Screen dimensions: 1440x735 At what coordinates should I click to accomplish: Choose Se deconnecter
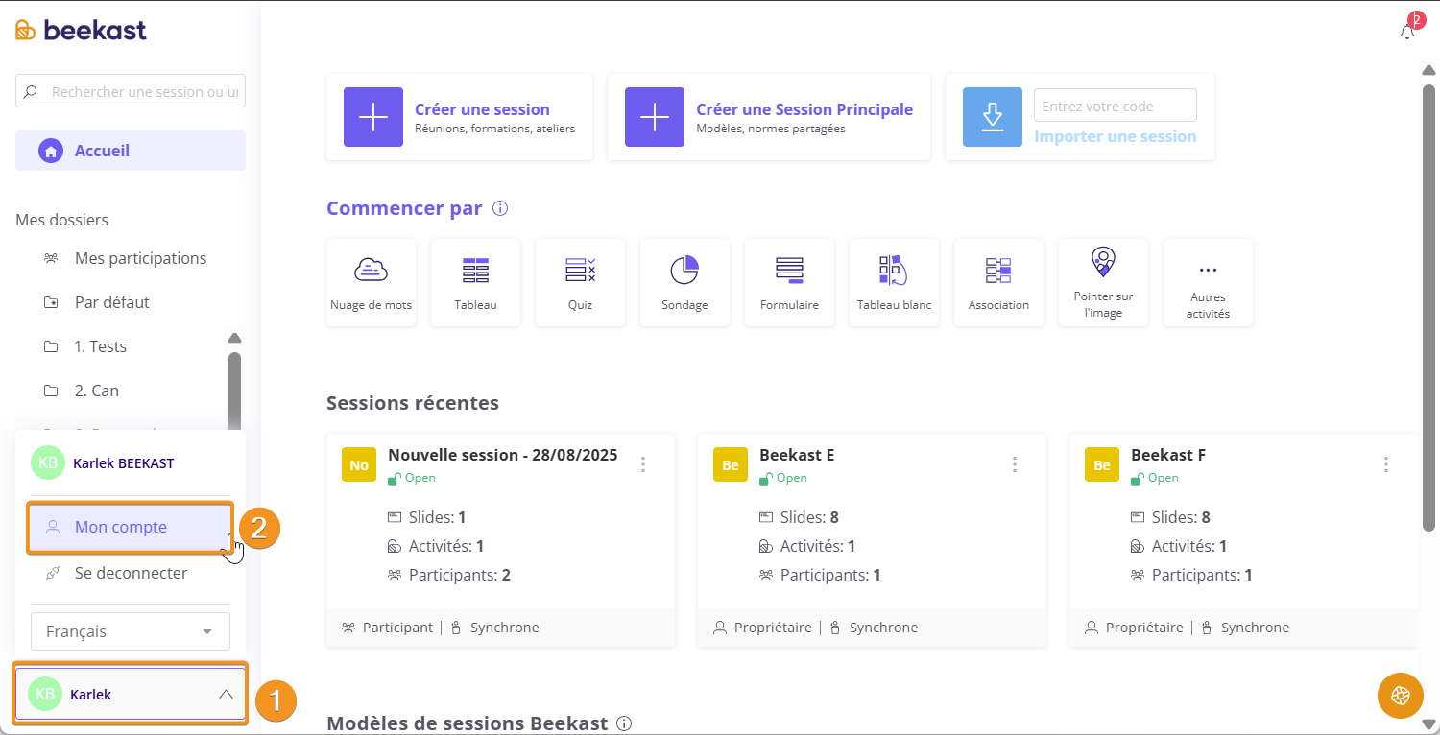coord(131,573)
